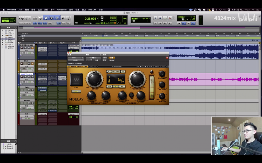Enable Spot edit mode
The width and height of the screenshot is (262, 163).
click(x=12, y=19)
